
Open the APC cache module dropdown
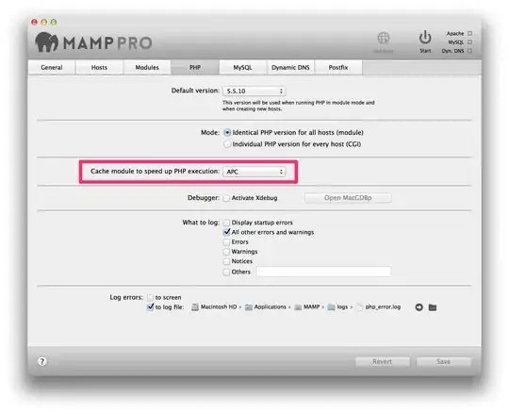pos(254,172)
